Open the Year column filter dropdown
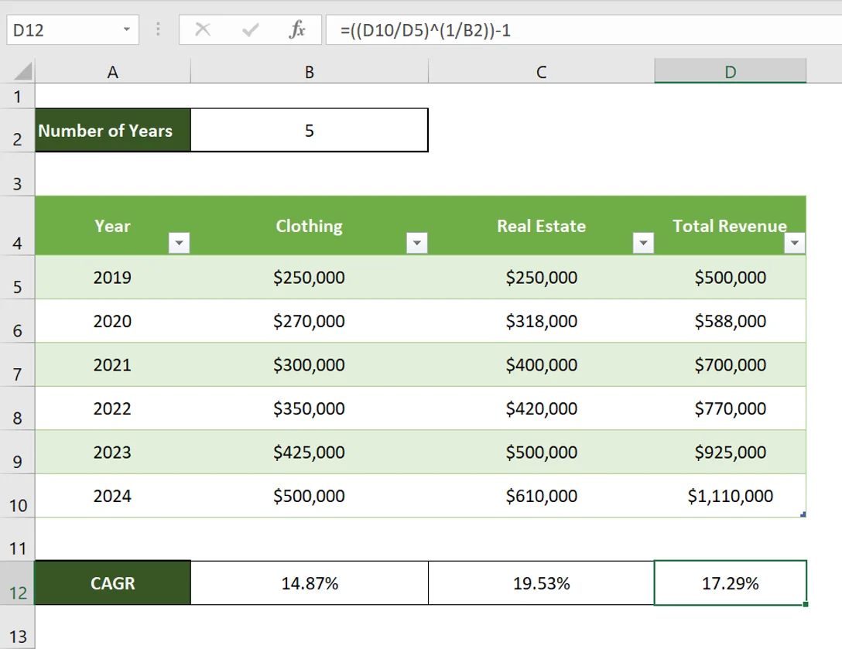The image size is (842, 649). click(180, 243)
